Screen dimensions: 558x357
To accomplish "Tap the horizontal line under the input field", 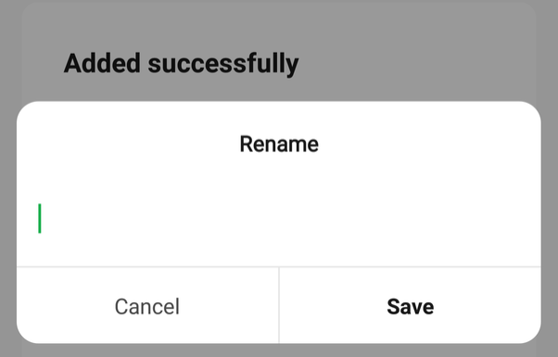I will 279,266.
